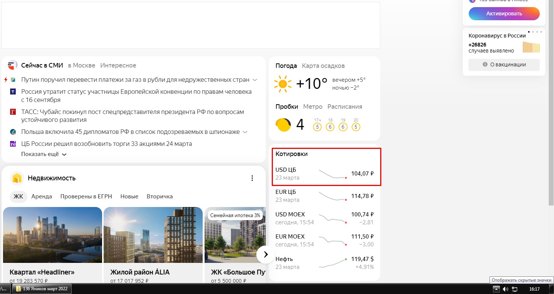This screenshot has width=554, height=294.
Task: Open the Пробки traffic heading
Action: point(287,106)
